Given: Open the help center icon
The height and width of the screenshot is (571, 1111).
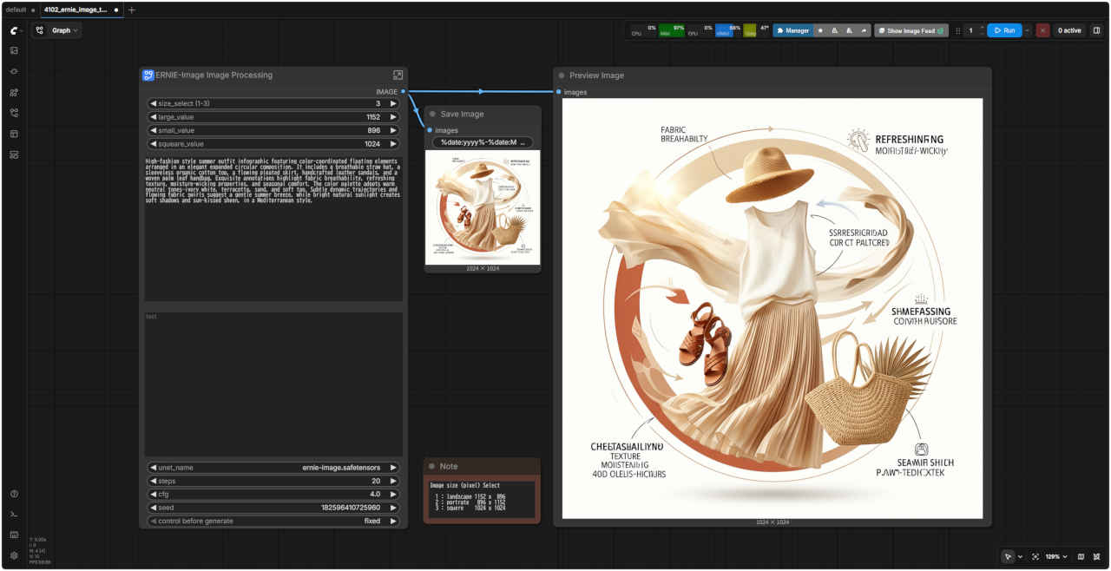Looking at the screenshot, I should pos(14,494).
